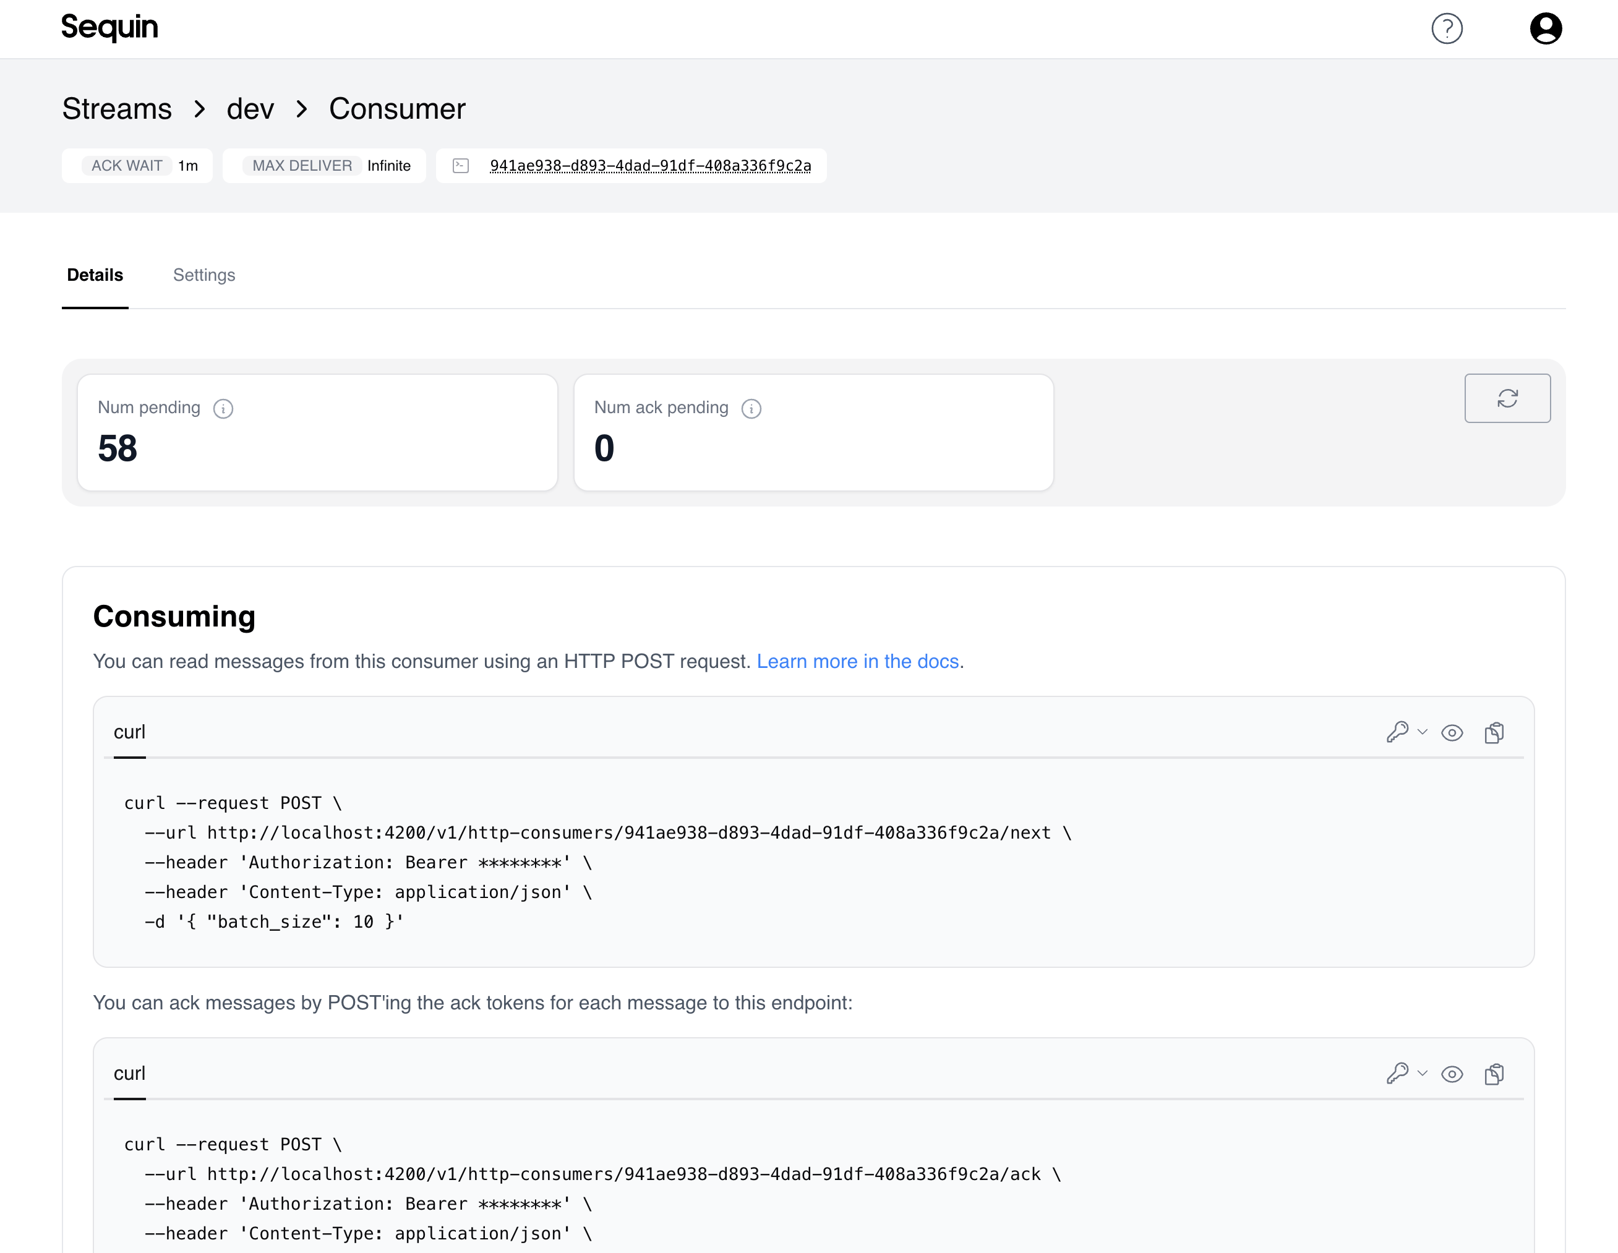Click the ACK WAIT 1m badge
The image size is (1618, 1253).
tap(137, 165)
